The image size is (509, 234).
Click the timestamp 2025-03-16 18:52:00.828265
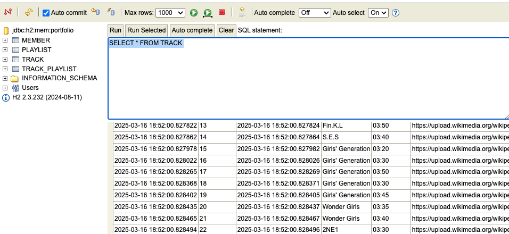pyautogui.click(x=155, y=172)
